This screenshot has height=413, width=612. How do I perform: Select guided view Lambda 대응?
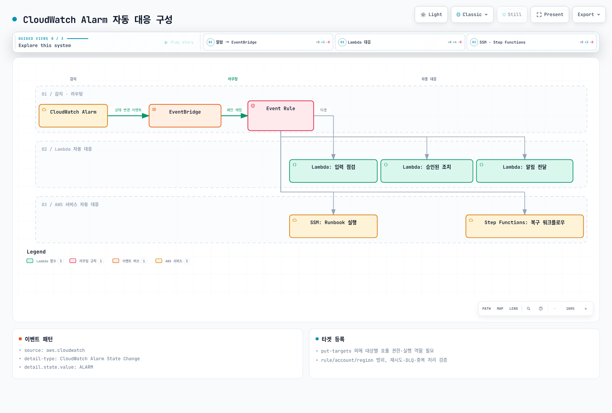click(400, 42)
